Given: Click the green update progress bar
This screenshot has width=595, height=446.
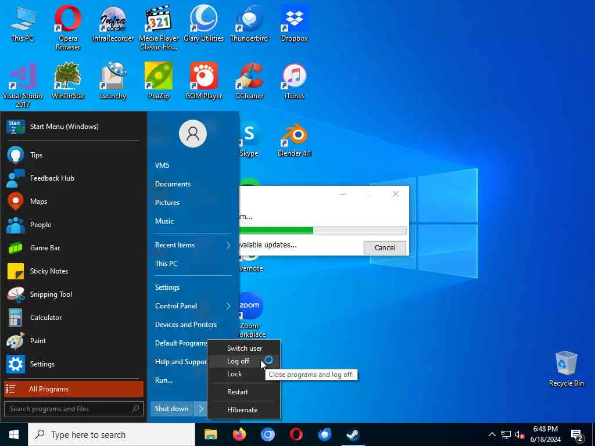Looking at the screenshot, I should click(323, 230).
